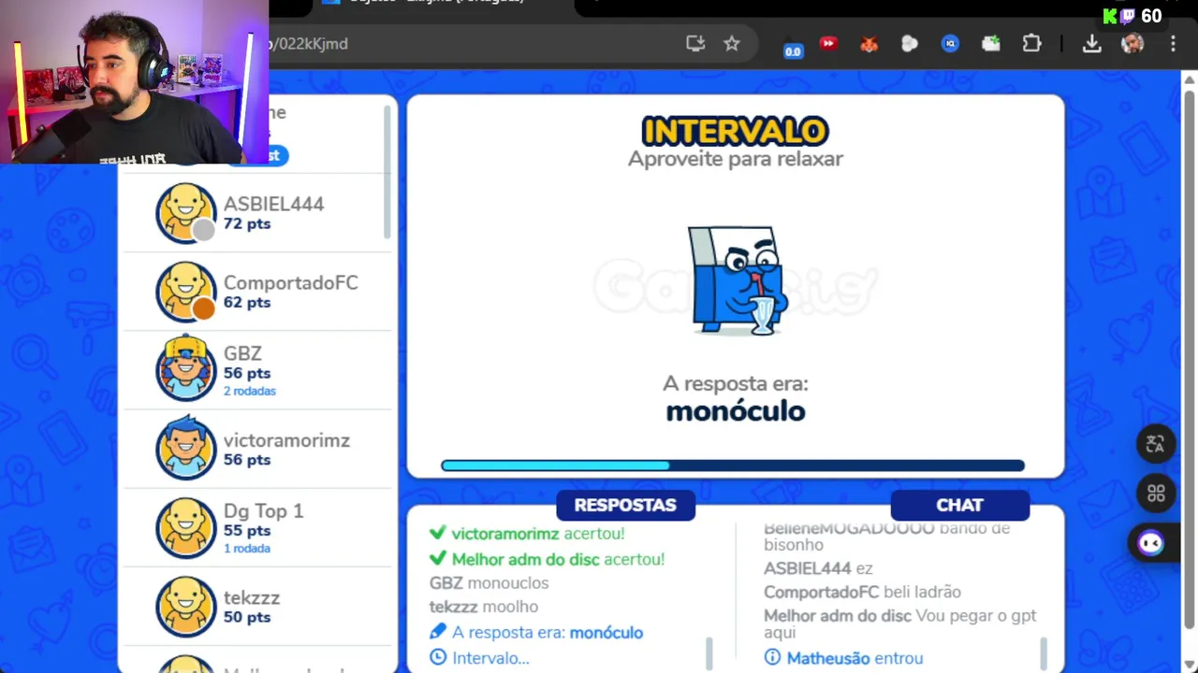The width and height of the screenshot is (1198, 673).
Task: Open the gray circles extension icon
Action: click(x=910, y=44)
